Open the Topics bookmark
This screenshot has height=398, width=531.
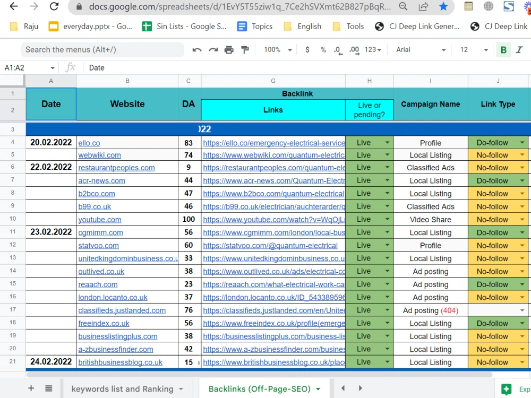(x=255, y=27)
